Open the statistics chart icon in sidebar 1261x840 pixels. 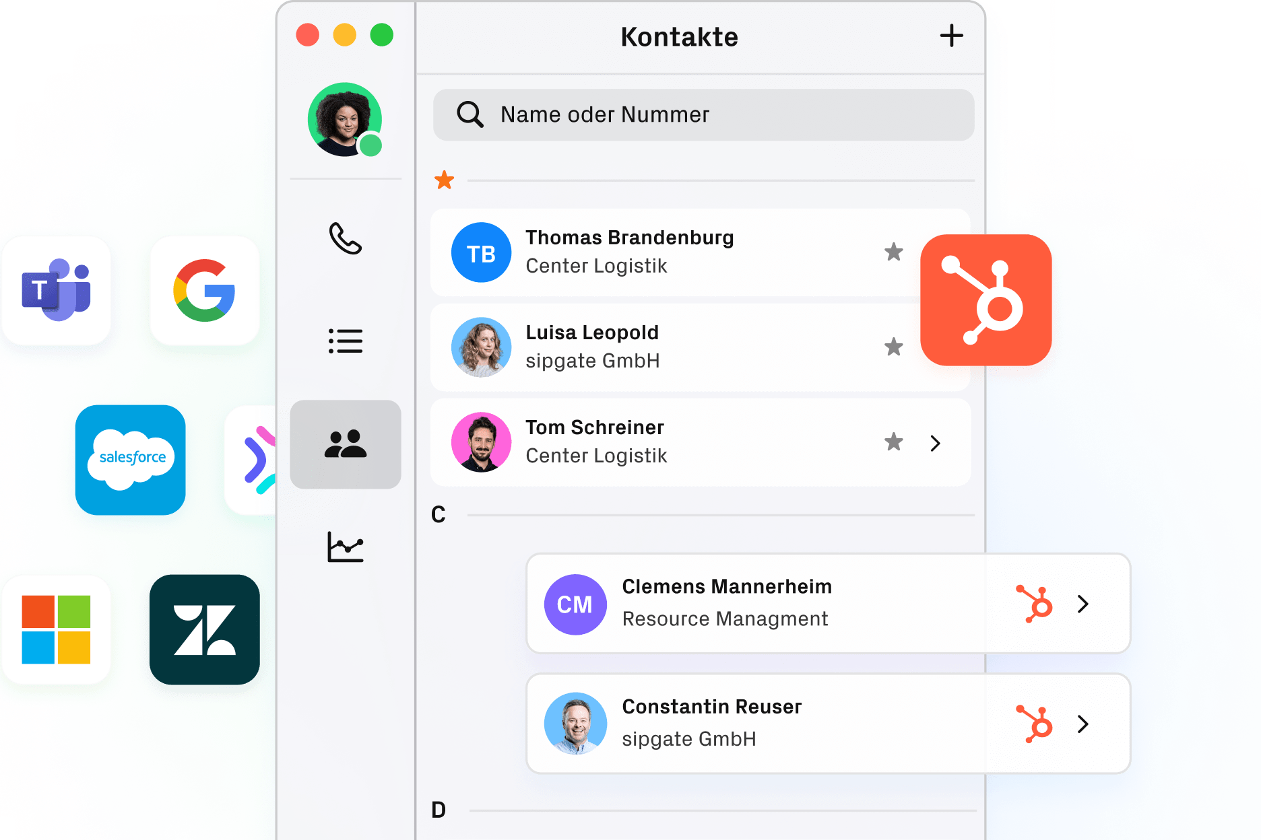coord(346,547)
